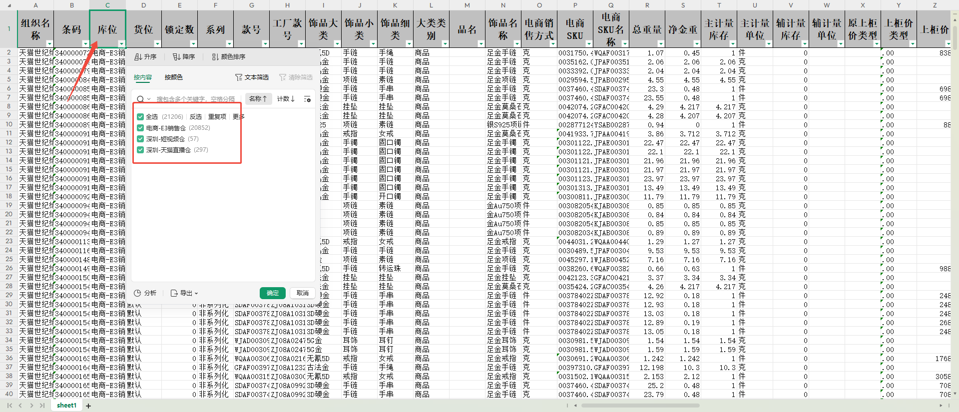Screen dimensions: 959x412
Task: Uncheck the 全选 checkbox
Action: point(140,117)
